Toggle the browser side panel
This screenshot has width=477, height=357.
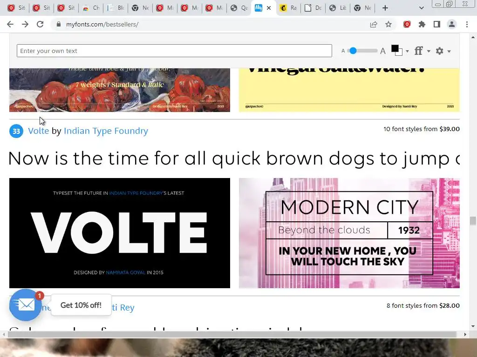(x=437, y=24)
